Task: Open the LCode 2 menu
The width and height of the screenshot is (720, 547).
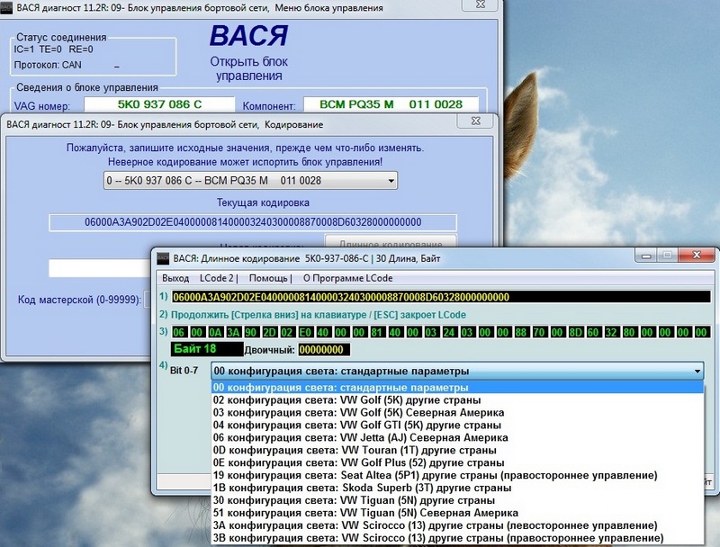Action: [218, 278]
